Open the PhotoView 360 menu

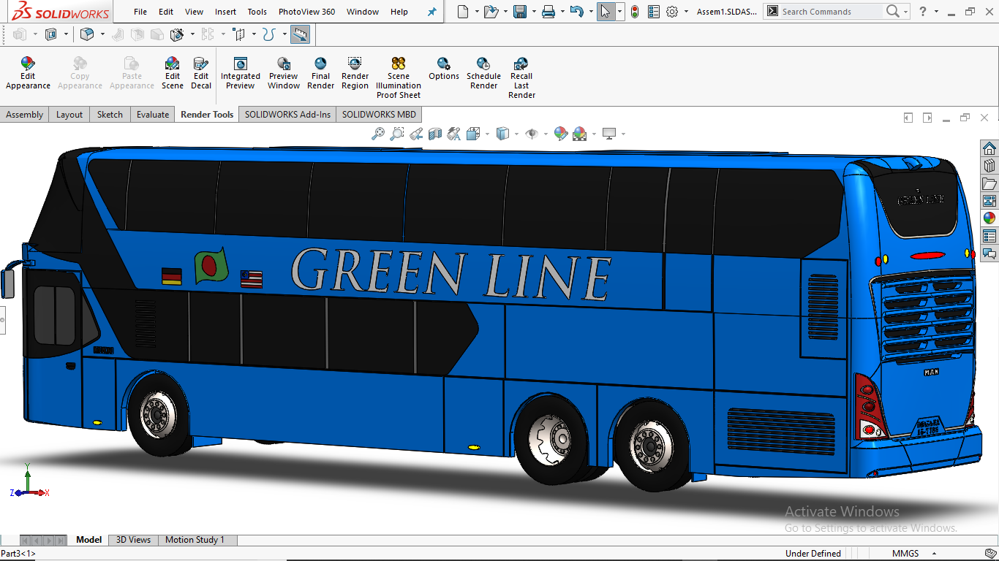(x=306, y=12)
